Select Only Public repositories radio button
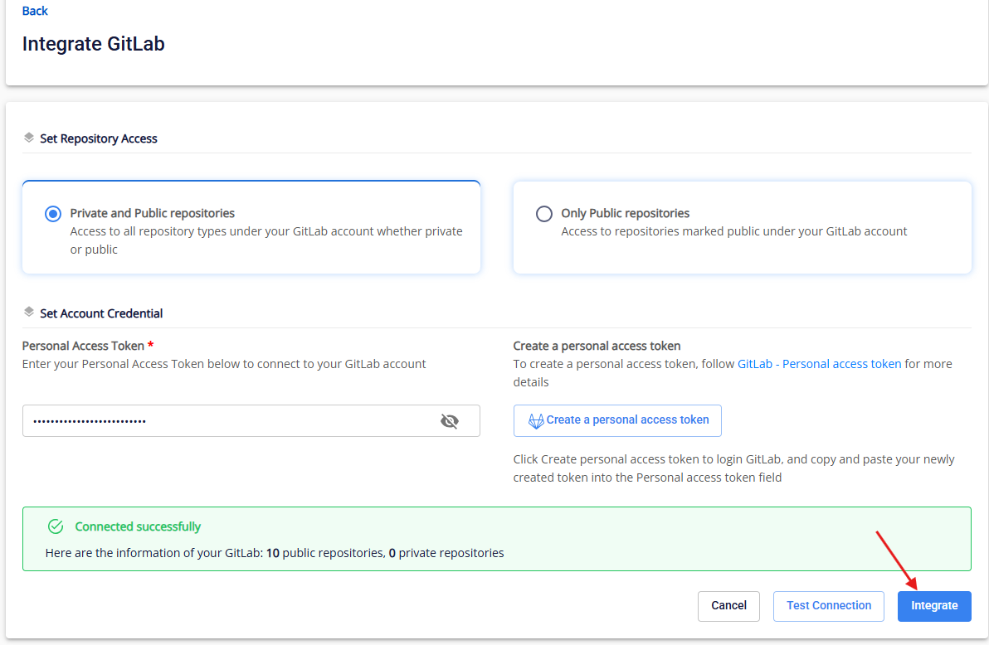Image resolution: width=989 pixels, height=645 pixels. (x=544, y=214)
